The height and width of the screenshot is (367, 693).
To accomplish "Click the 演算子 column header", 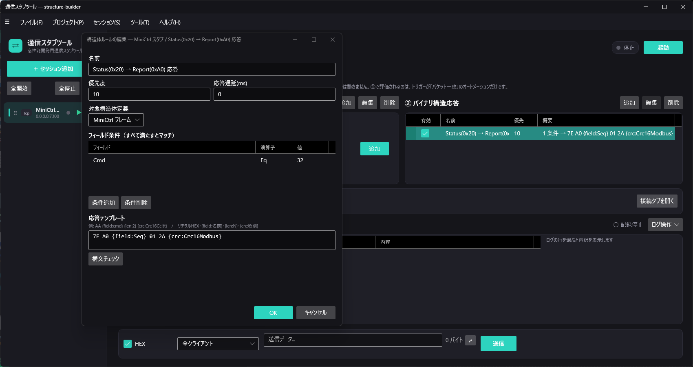I will point(274,147).
